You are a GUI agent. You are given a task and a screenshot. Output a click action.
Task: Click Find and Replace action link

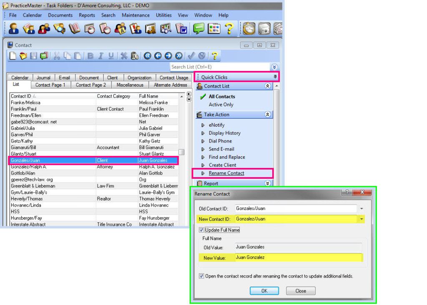227,157
